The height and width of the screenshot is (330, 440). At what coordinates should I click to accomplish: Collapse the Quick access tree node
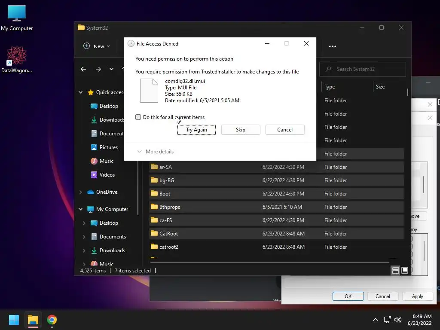[x=80, y=92]
